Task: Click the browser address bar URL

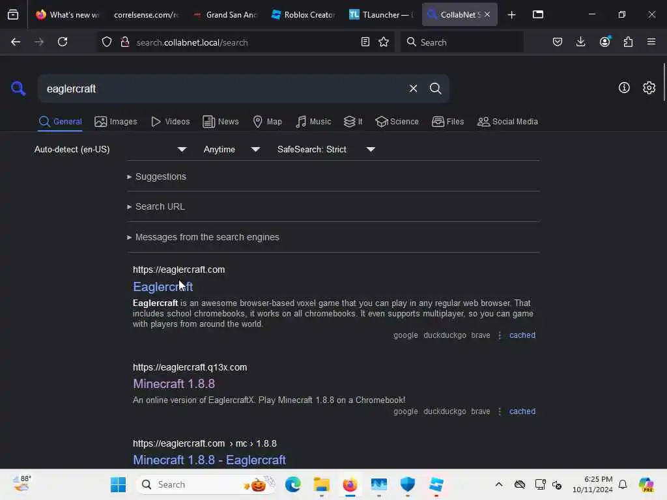Action: [245, 42]
